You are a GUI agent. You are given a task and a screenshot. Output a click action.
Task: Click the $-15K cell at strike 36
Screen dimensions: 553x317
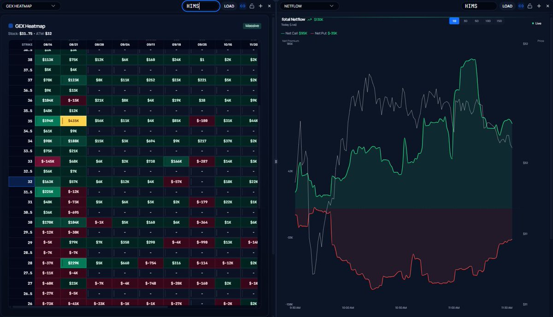pos(73,100)
